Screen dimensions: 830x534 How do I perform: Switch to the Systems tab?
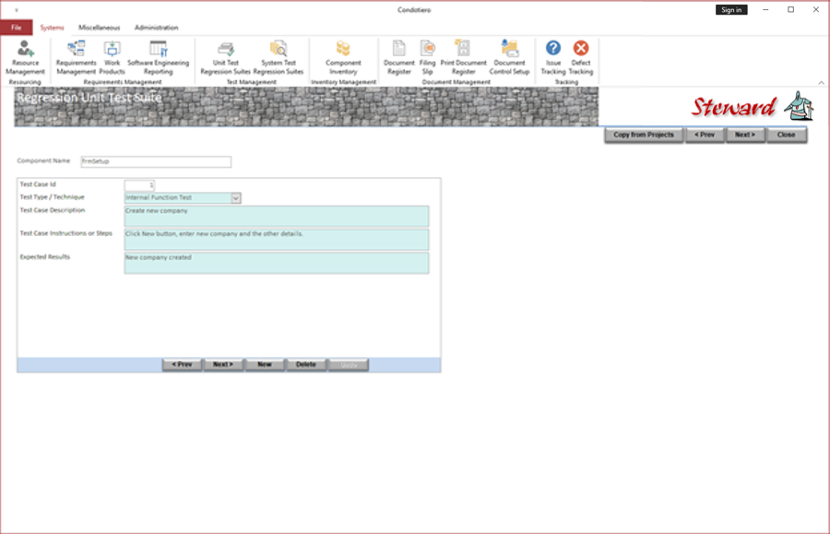tap(52, 28)
